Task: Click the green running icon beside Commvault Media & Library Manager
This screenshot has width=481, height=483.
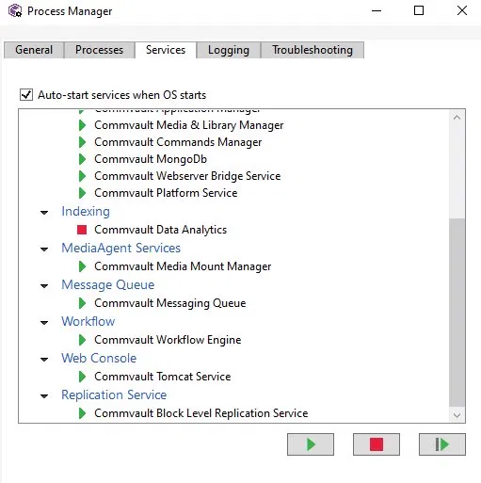Action: click(x=82, y=125)
